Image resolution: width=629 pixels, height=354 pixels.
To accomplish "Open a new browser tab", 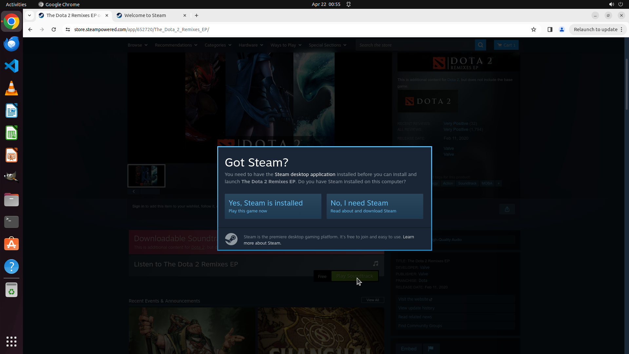I will pyautogui.click(x=197, y=15).
